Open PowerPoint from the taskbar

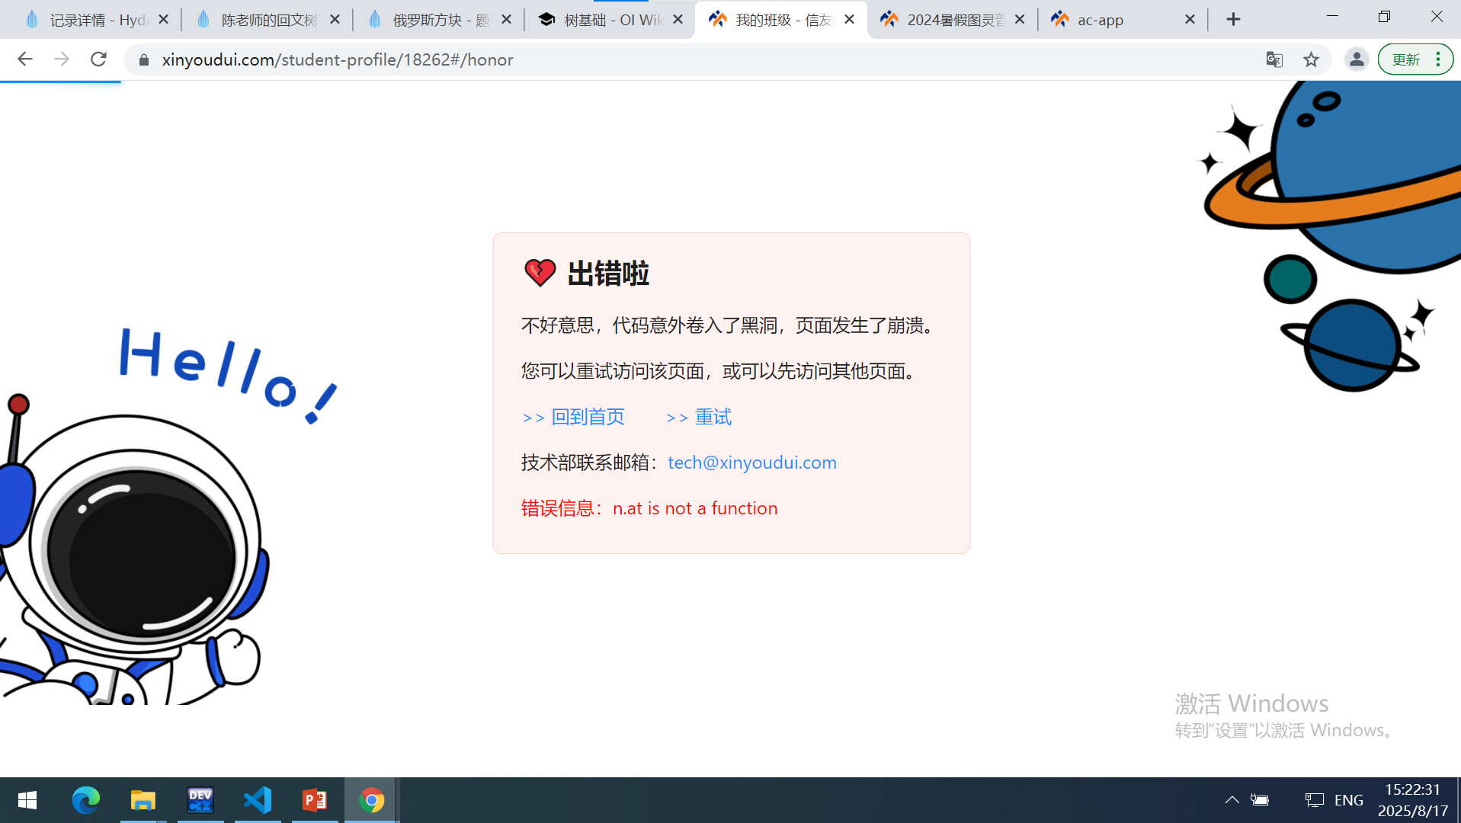pyautogui.click(x=315, y=800)
